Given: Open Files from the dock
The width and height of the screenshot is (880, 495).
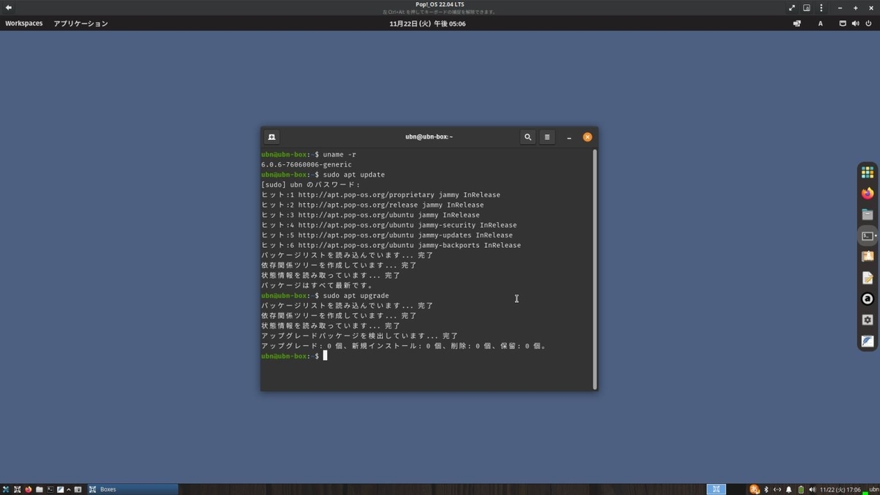Looking at the screenshot, I should click(868, 215).
